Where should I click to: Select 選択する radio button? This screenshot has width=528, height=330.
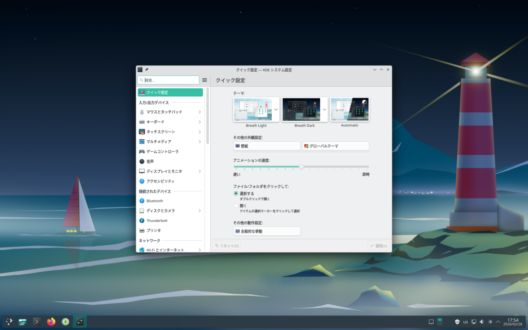pos(236,193)
